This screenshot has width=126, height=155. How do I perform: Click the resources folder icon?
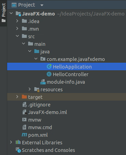[37, 90]
